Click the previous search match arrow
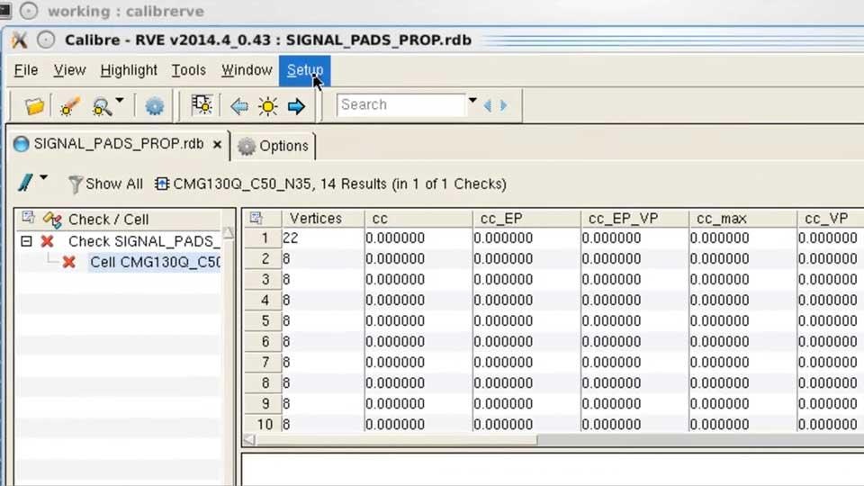This screenshot has height=486, width=864. pos(487,105)
